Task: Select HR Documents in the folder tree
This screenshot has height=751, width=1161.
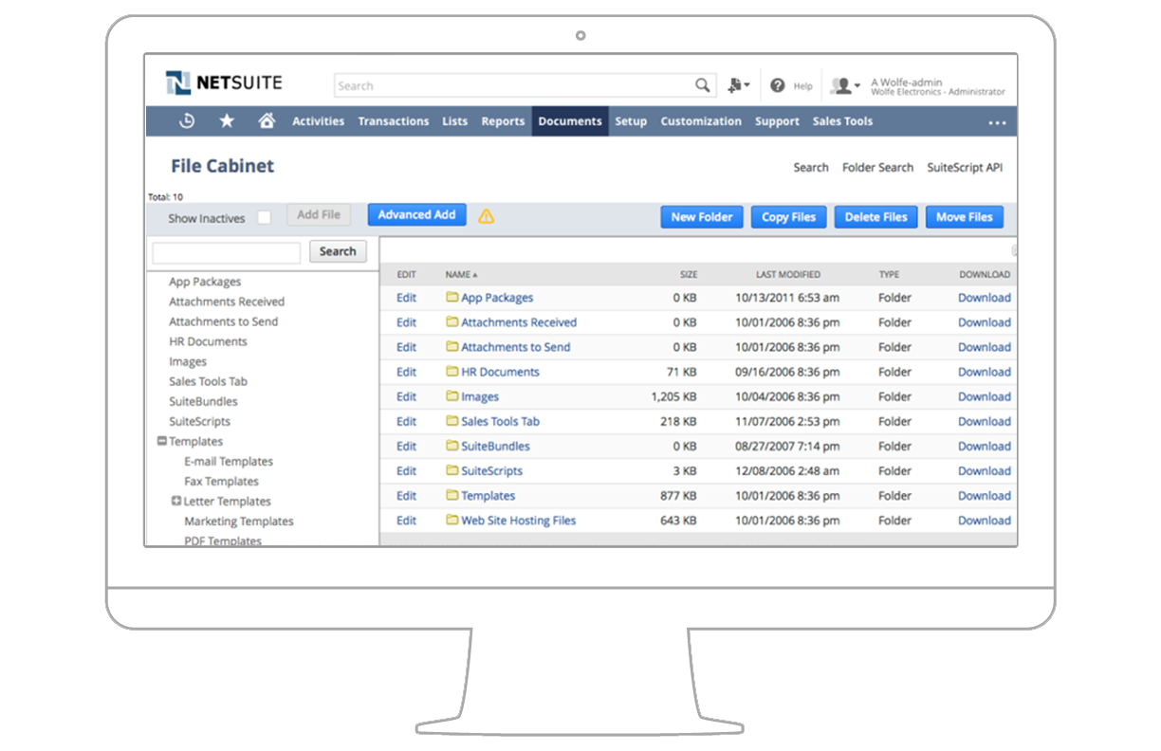Action: 208,341
